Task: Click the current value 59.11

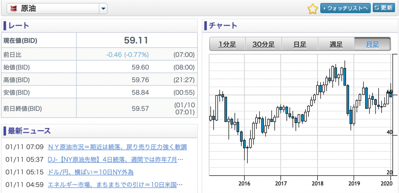Action: tap(136, 40)
